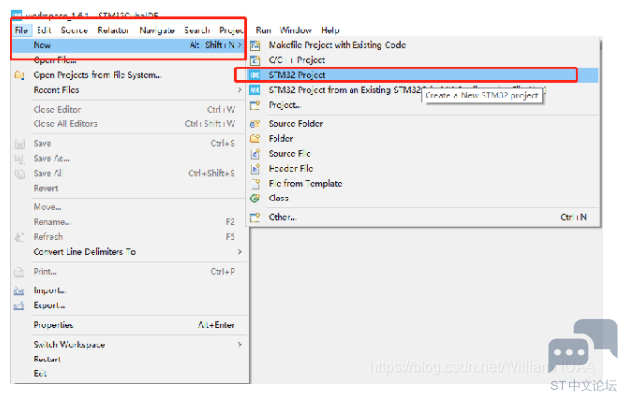
Task: Click the Import icon in File menu
Action: pos(19,291)
